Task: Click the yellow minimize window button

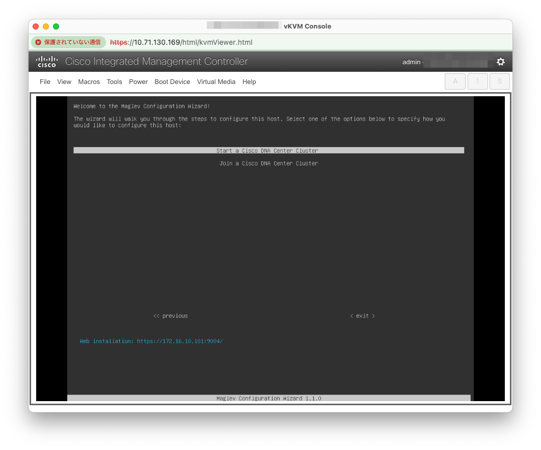Action: point(46,26)
